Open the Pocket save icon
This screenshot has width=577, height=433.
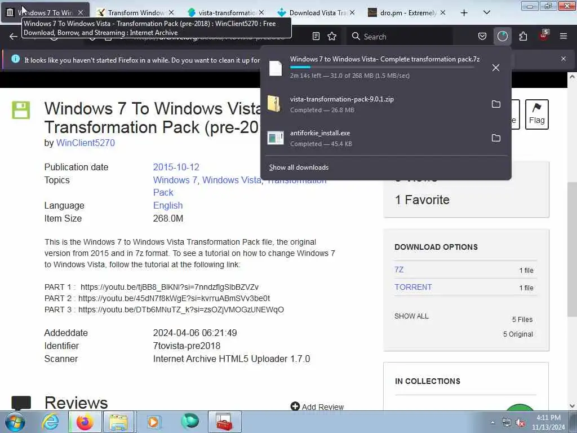pyautogui.click(x=482, y=36)
